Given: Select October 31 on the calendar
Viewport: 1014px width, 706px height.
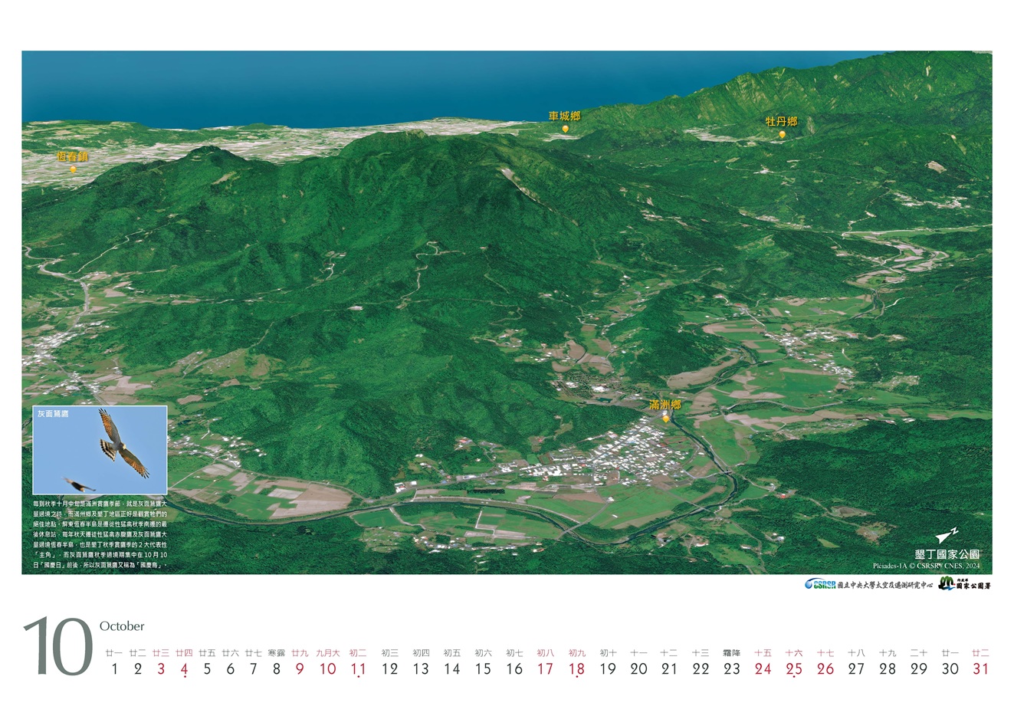Looking at the screenshot, I should point(980,668).
